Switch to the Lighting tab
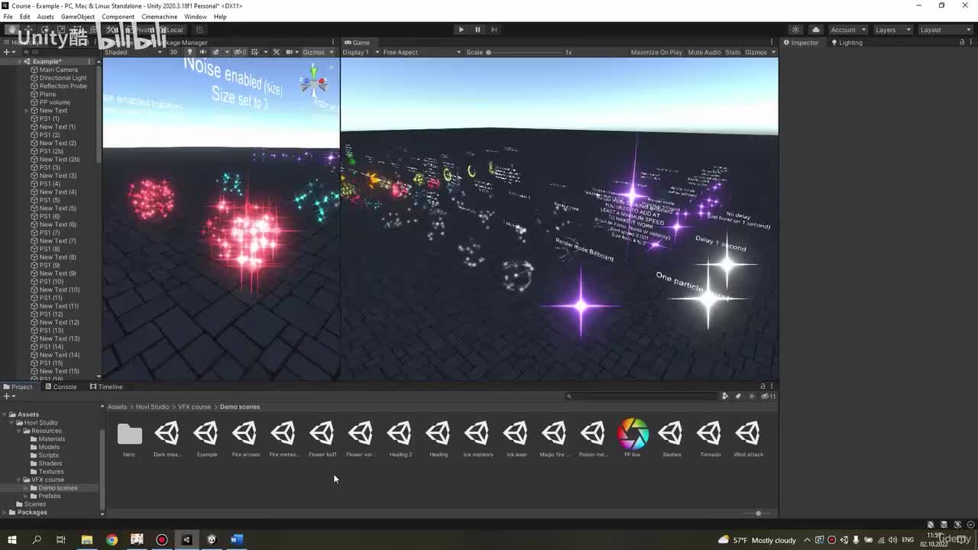Image resolution: width=978 pixels, height=550 pixels. click(x=846, y=43)
